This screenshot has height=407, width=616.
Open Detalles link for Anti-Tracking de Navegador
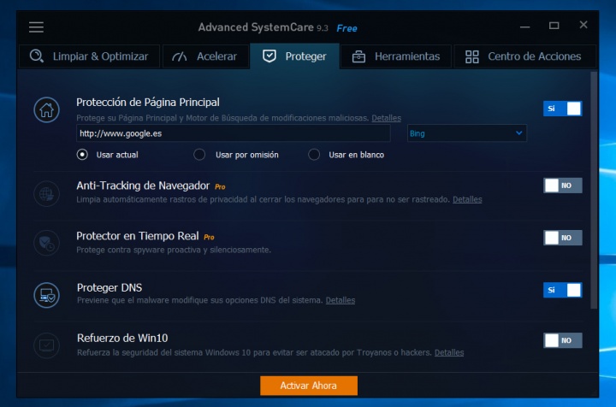pyautogui.click(x=467, y=199)
